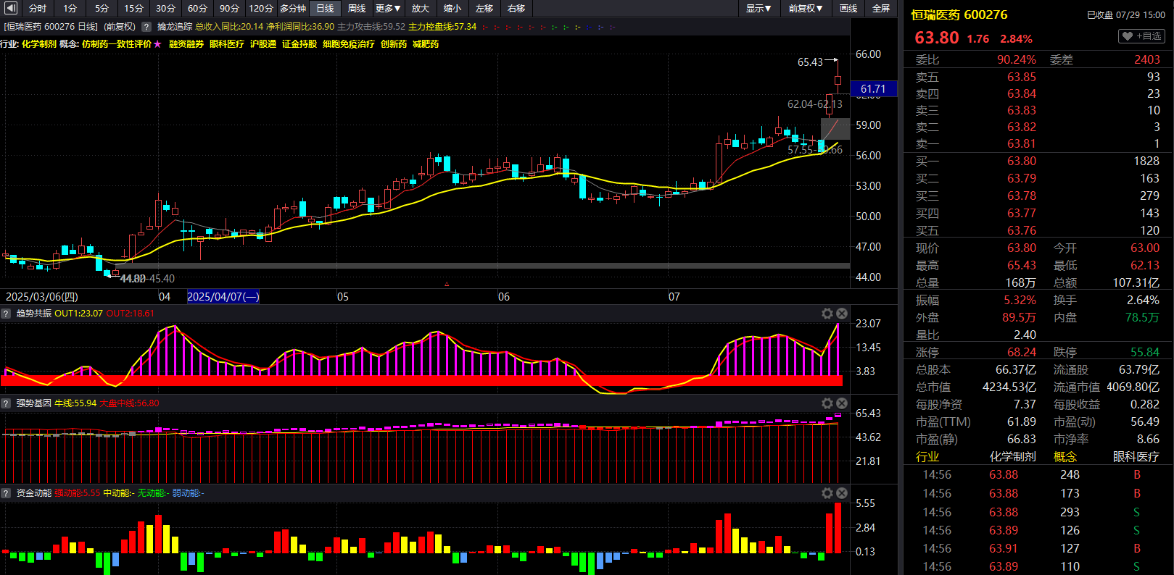Viewport: 1174px width, 575px height.
Task: Open help for the 资金动能 indicator
Action: (7, 493)
